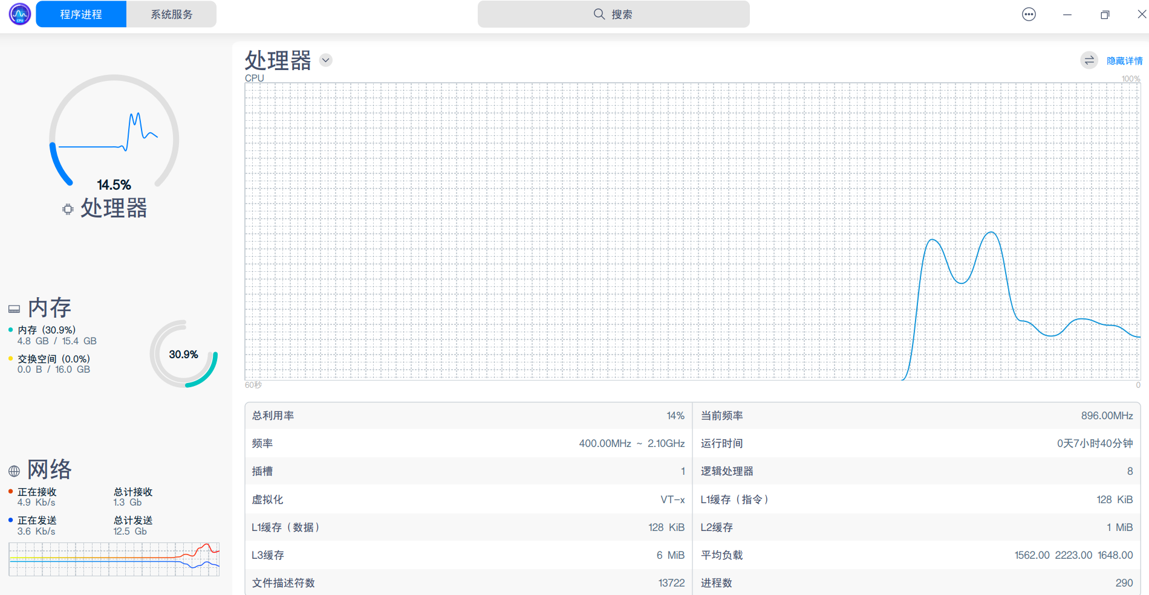Click the memory stick icon next to 内存
This screenshot has width=1149, height=595.
point(14,308)
